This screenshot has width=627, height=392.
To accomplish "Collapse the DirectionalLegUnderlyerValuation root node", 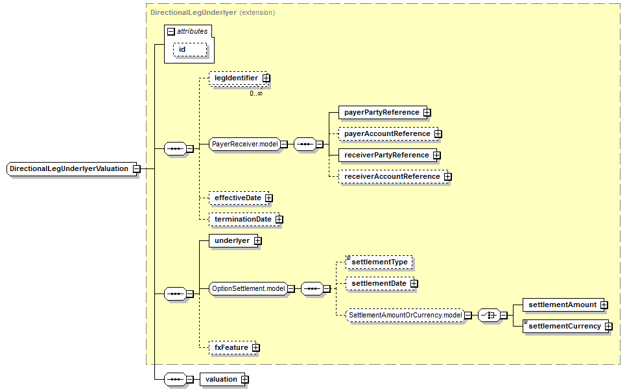I will [x=136, y=169].
